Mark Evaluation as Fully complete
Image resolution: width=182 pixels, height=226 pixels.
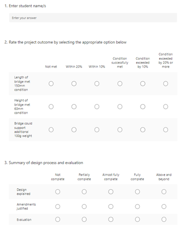click(x=137, y=219)
